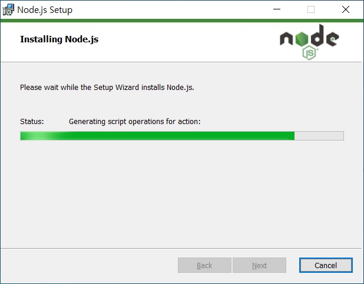Click the Node.js logo in the header
This screenshot has width=364, height=284.
309,42
